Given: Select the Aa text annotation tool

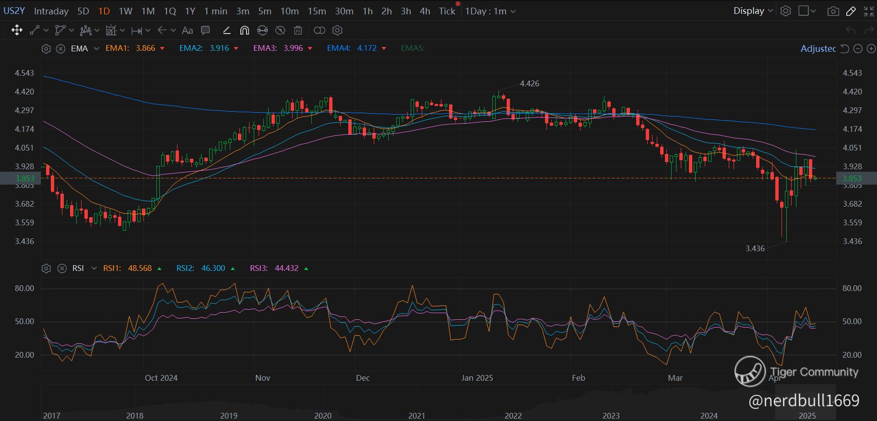Looking at the screenshot, I should (188, 31).
